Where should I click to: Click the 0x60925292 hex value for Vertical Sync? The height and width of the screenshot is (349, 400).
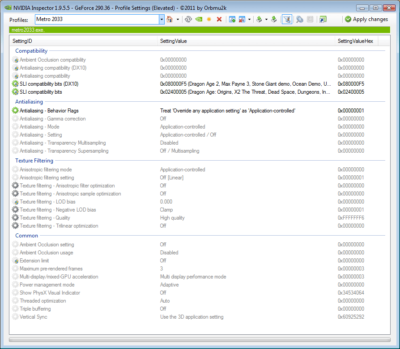pos(351,317)
